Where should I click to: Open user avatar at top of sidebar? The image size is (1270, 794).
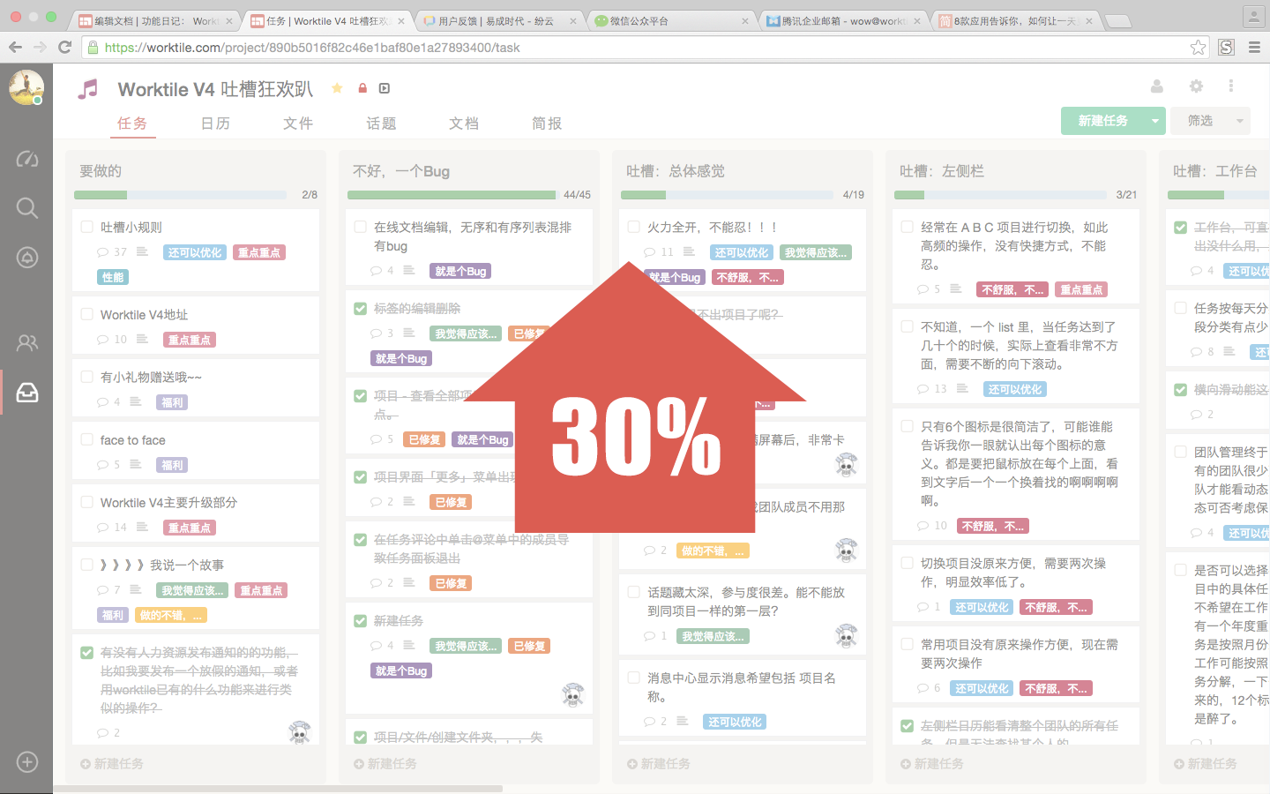pos(26,87)
